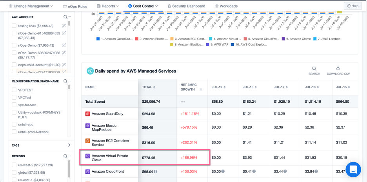
Task: Check the nOps-Demo-695292474035 account checkbox
Action: coord(14,53)
